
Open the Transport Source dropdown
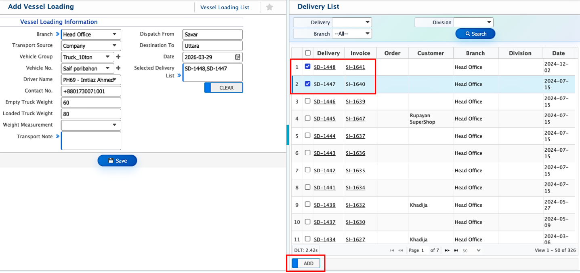[91, 46]
